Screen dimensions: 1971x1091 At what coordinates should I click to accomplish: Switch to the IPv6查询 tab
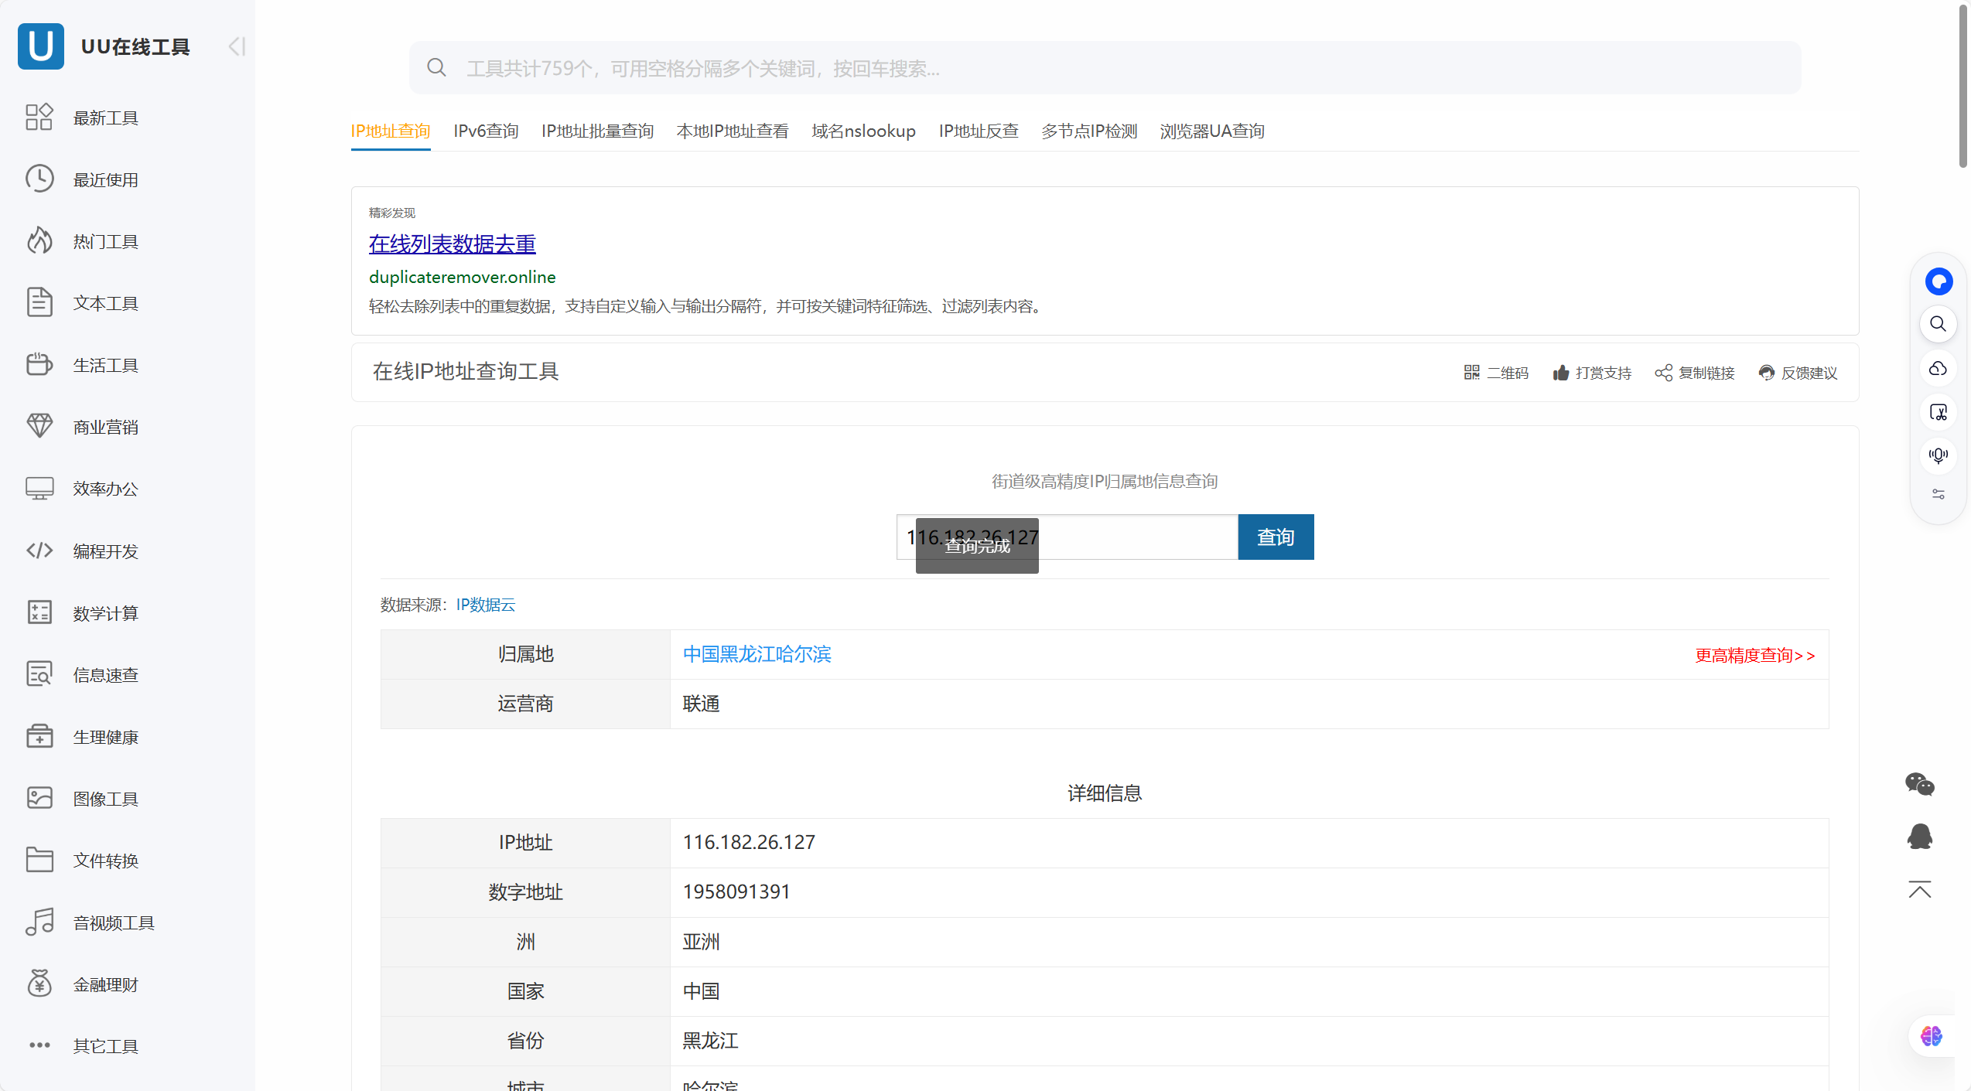coord(486,131)
